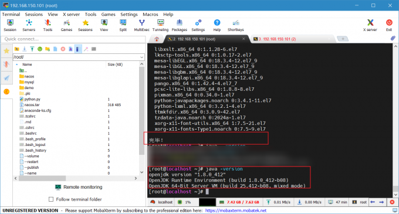The width and height of the screenshot is (399, 214).
Task: Open the Tools toolbar icon
Action: (x=48, y=25)
